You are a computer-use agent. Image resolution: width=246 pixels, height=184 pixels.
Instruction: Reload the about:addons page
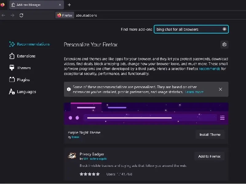click(x=21, y=15)
